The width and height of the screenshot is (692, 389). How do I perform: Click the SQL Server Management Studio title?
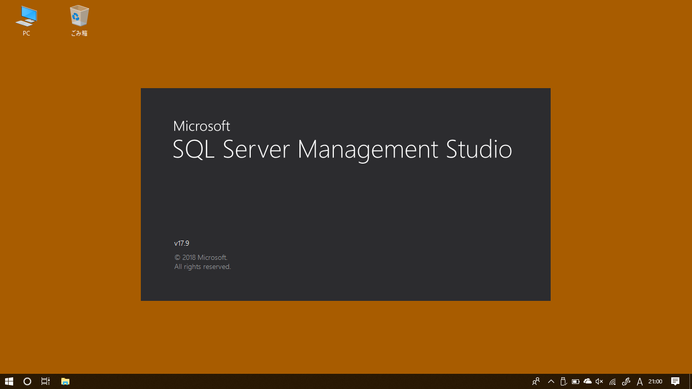click(342, 150)
